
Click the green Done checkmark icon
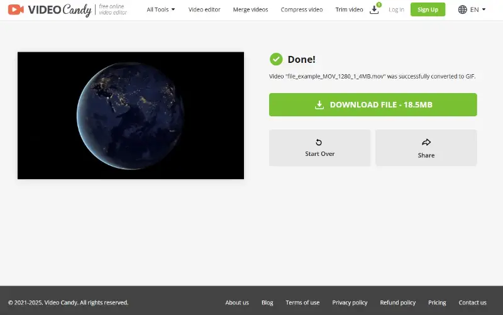point(276,59)
